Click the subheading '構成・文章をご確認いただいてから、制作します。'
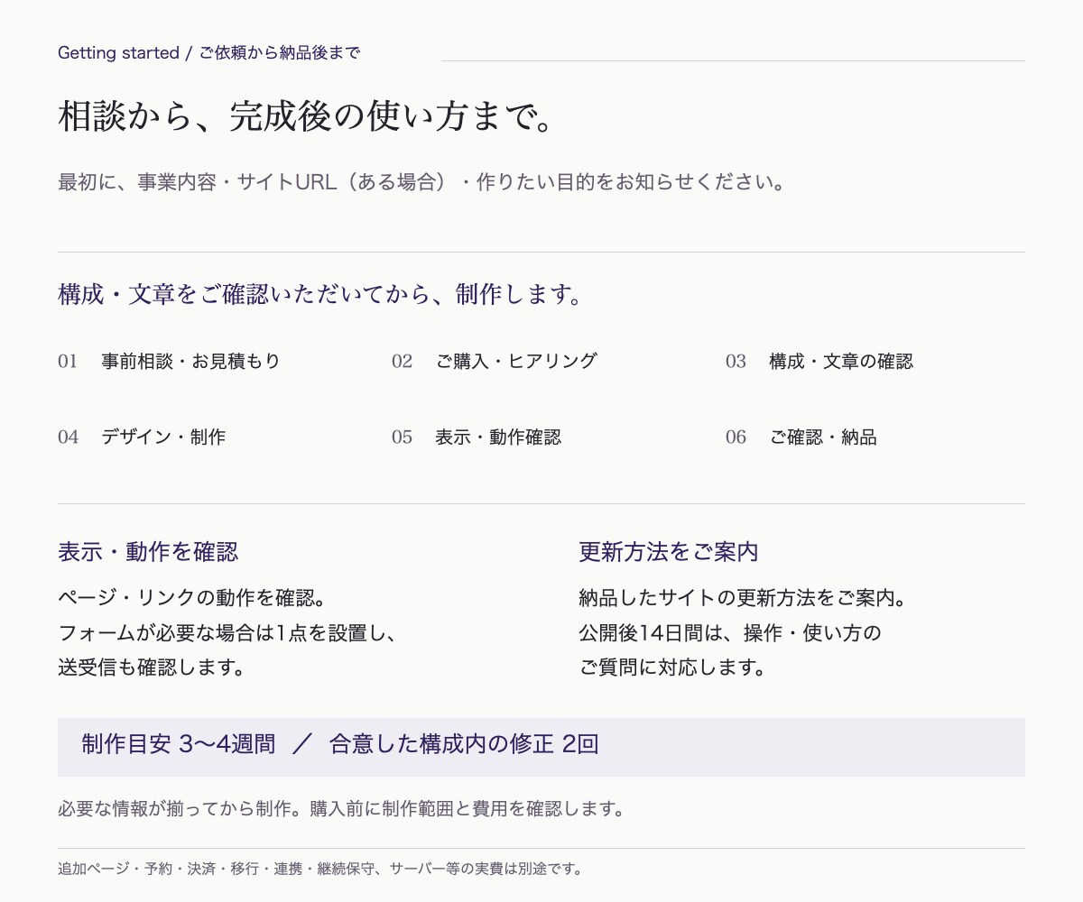This screenshot has height=902, width=1083. pos(322,295)
